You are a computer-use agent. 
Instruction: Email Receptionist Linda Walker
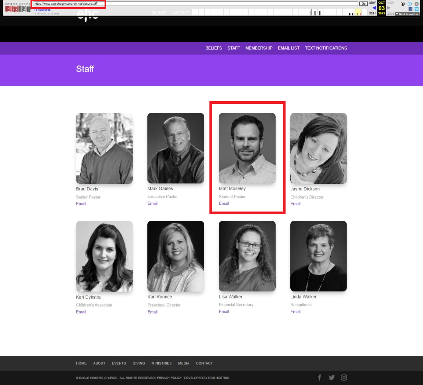point(295,312)
